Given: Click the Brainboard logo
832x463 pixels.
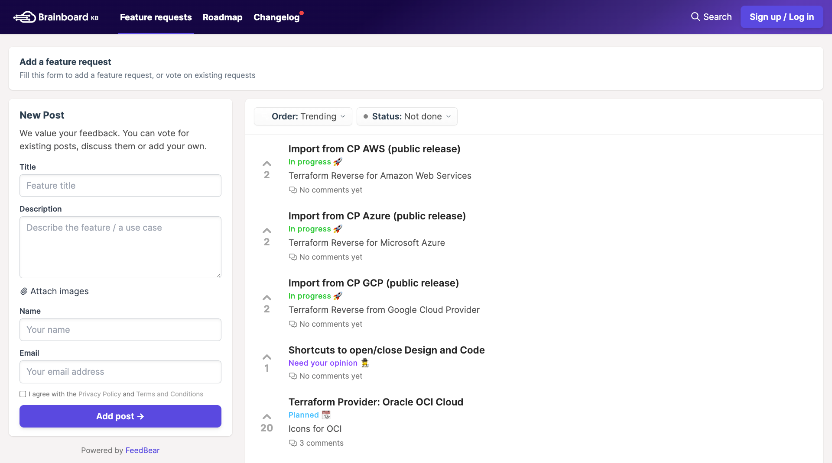Looking at the screenshot, I should tap(55, 17).
